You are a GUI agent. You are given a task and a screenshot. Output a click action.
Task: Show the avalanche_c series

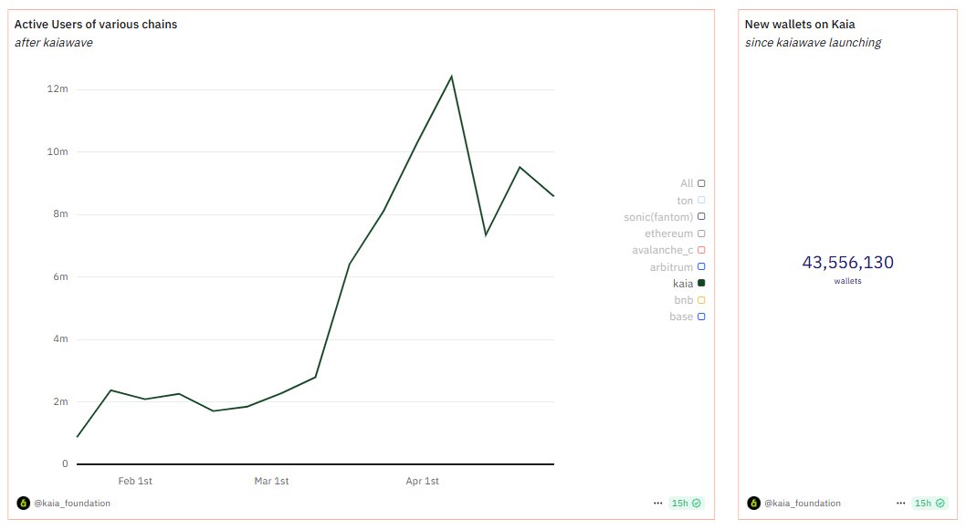pos(701,250)
